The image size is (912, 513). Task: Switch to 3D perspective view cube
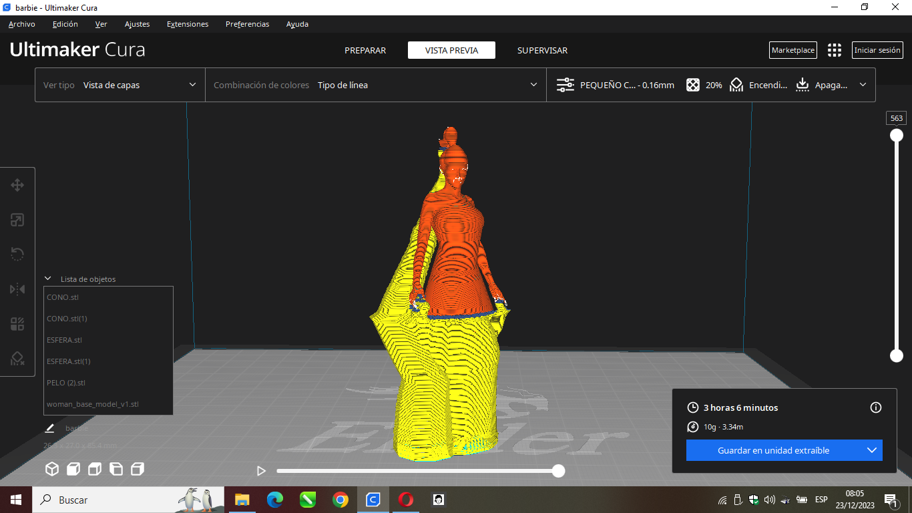click(52, 469)
